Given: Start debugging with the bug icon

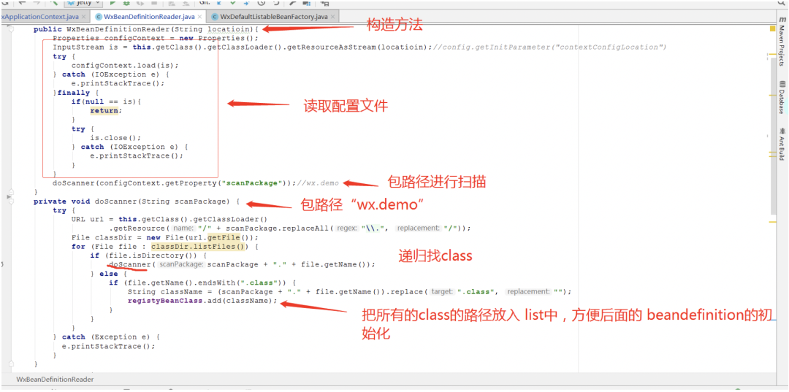Looking at the screenshot, I should tap(126, 3).
